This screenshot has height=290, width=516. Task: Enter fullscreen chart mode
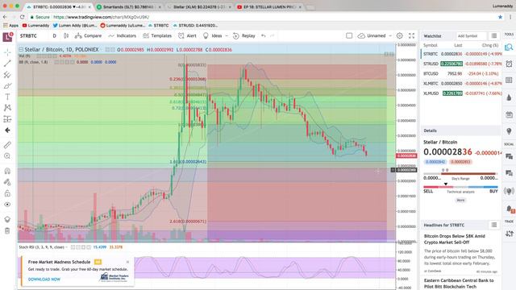412,35
